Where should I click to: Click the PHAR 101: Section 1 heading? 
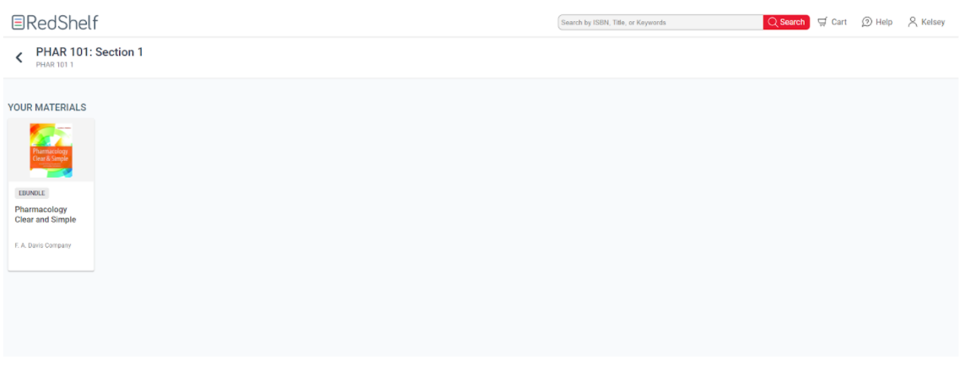(89, 52)
